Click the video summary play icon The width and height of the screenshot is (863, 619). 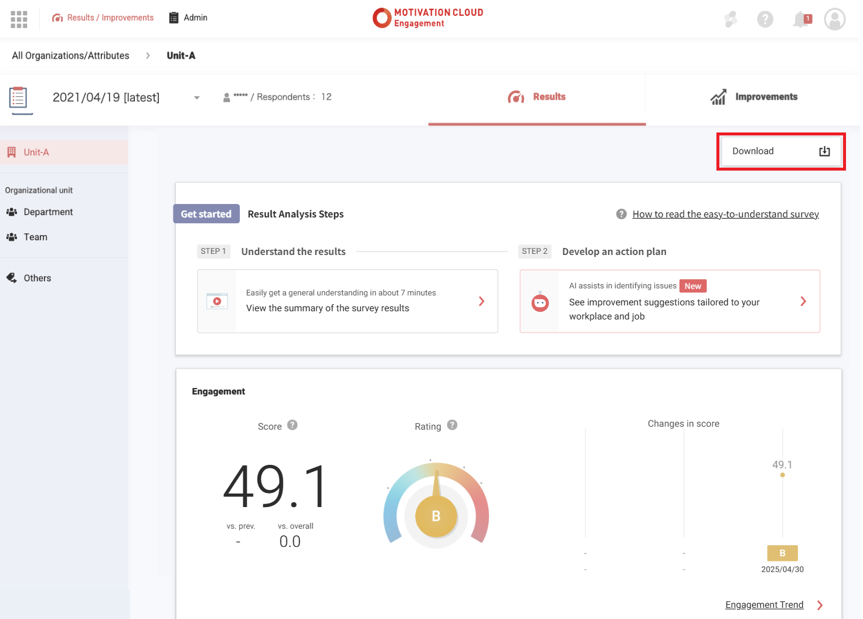[x=217, y=301]
